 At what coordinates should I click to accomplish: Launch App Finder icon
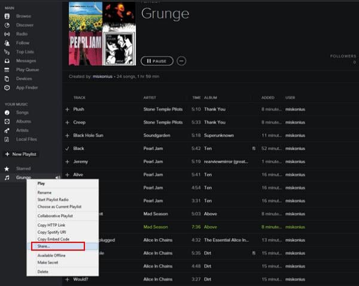7,88
